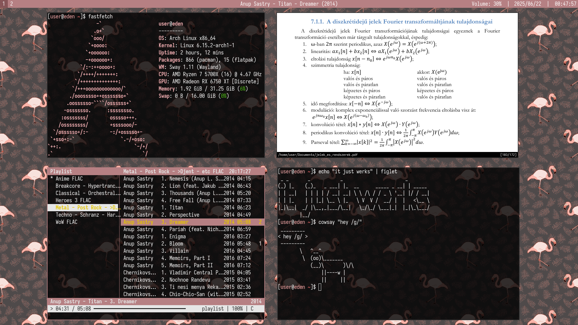
Task: Click the 04:31 / 05:08 elapsed time
Action: [73, 309]
